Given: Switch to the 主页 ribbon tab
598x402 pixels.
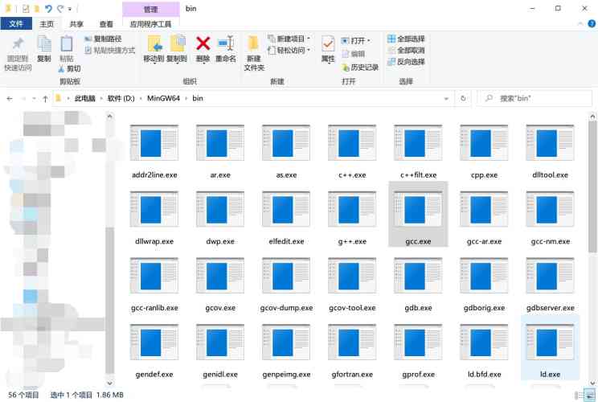Looking at the screenshot, I should [x=47, y=24].
